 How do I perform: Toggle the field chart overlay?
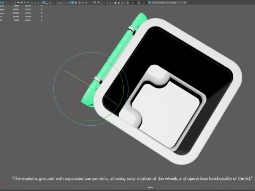pyautogui.click(x=57, y=3)
